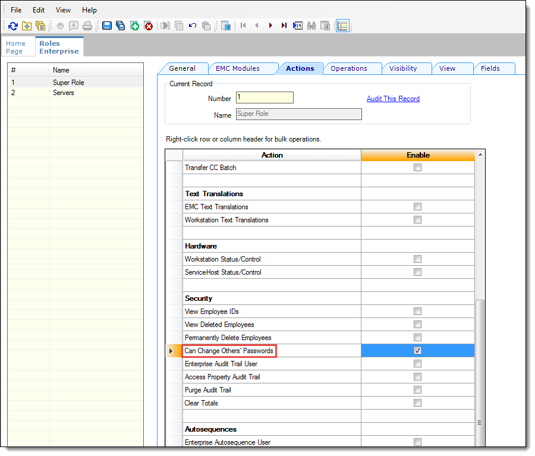
Task: Enable the View Deleted Employees checkbox
Action: pos(417,324)
